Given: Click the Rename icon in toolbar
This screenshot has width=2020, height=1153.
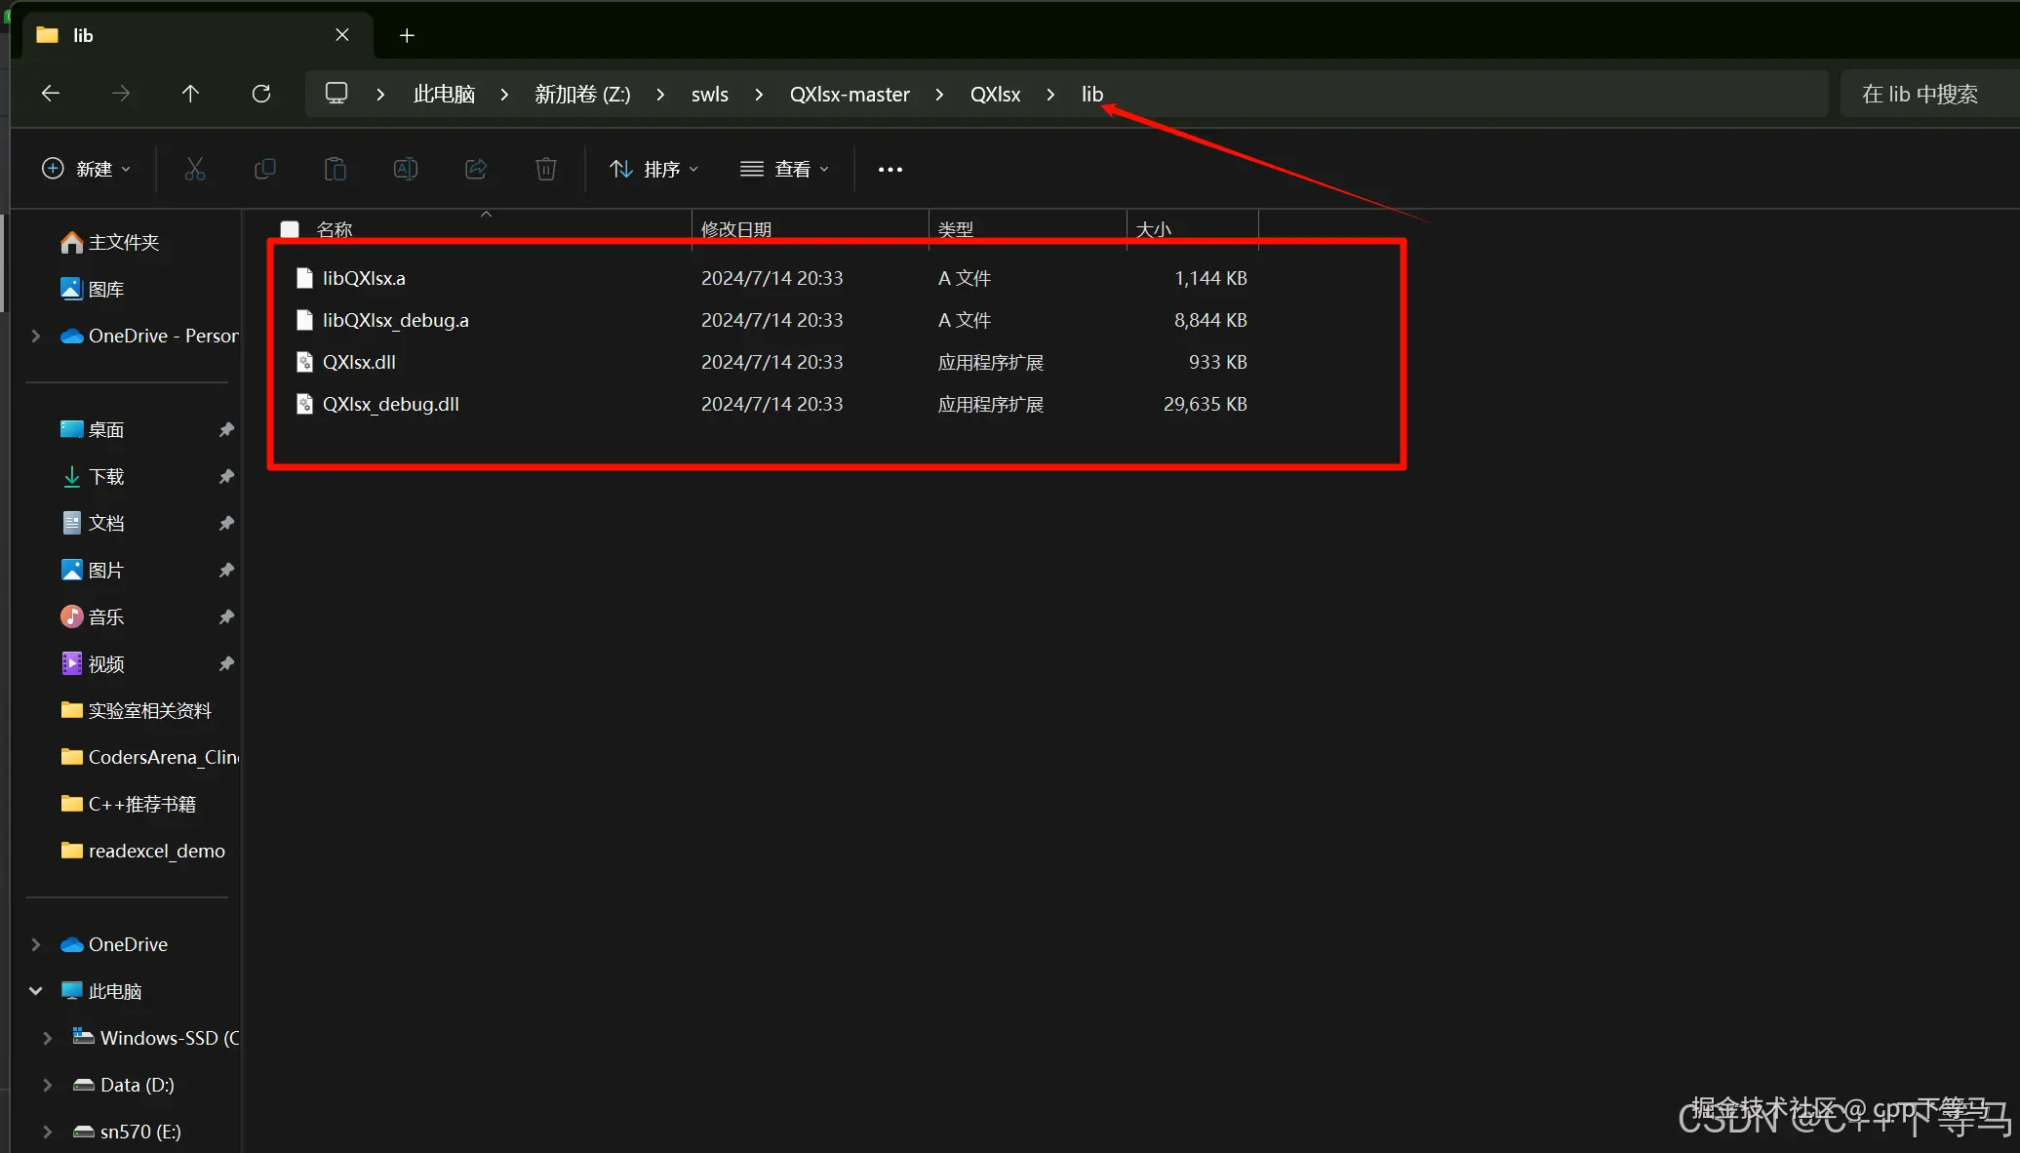Looking at the screenshot, I should pos(406,169).
